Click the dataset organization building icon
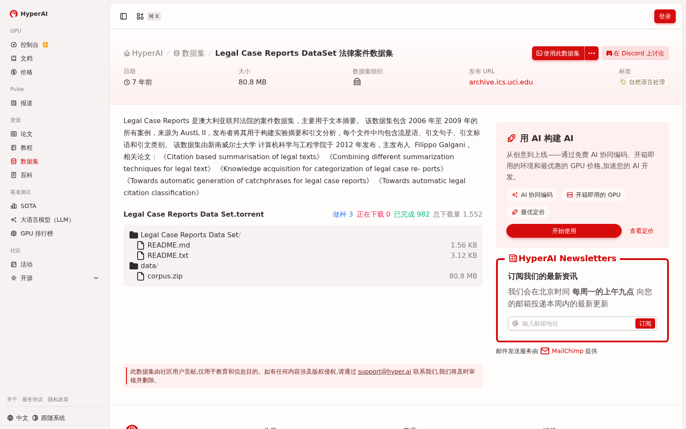Viewport: 686px width, 429px height. [357, 82]
